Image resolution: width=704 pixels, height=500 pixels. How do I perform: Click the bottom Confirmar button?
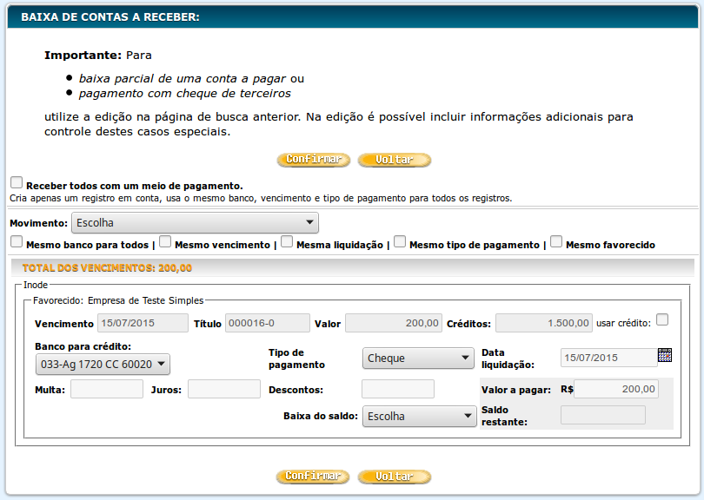pos(313,477)
